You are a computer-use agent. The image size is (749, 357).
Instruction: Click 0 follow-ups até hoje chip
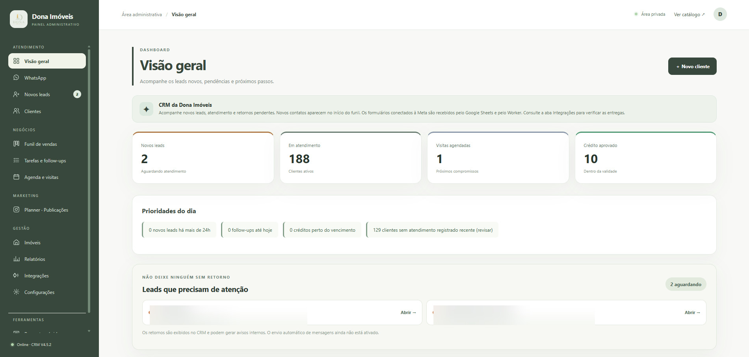tap(250, 230)
